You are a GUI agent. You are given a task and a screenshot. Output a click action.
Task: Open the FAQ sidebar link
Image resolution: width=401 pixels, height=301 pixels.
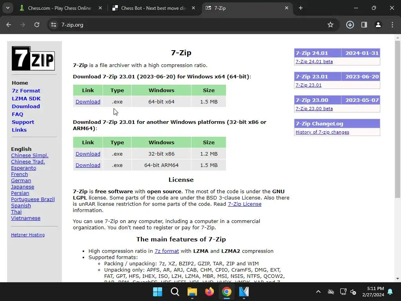pos(17,114)
